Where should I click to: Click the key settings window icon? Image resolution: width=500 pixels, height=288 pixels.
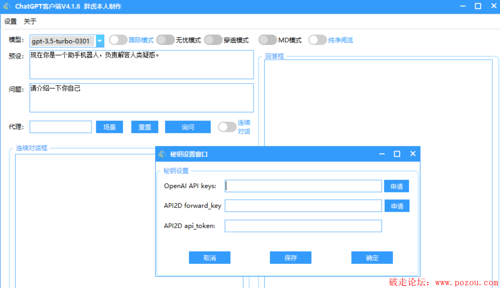[x=162, y=154]
